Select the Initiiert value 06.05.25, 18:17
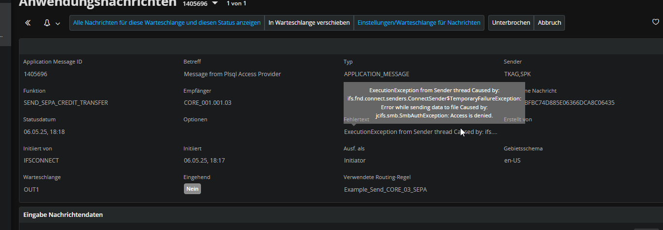The width and height of the screenshot is (663, 230). [x=204, y=160]
